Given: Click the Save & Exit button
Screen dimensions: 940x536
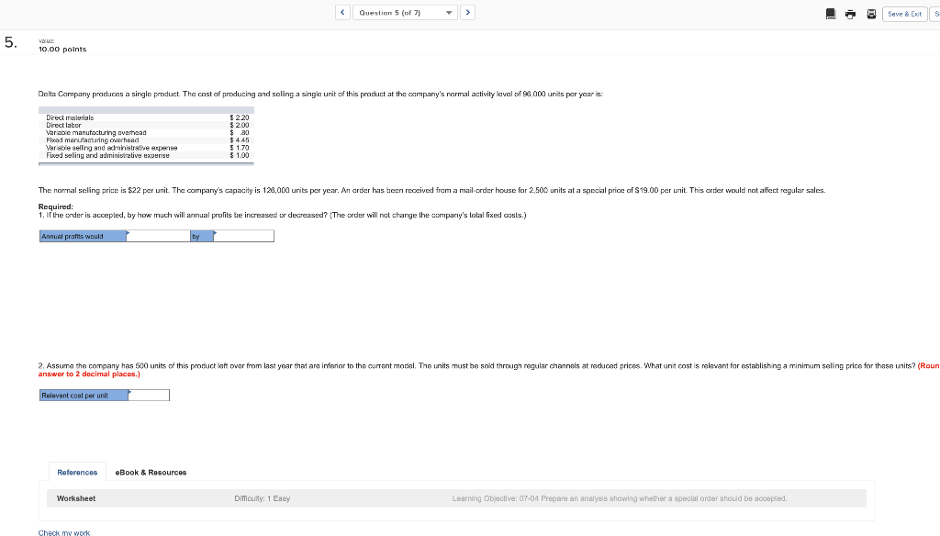Looking at the screenshot, I should pos(904,14).
